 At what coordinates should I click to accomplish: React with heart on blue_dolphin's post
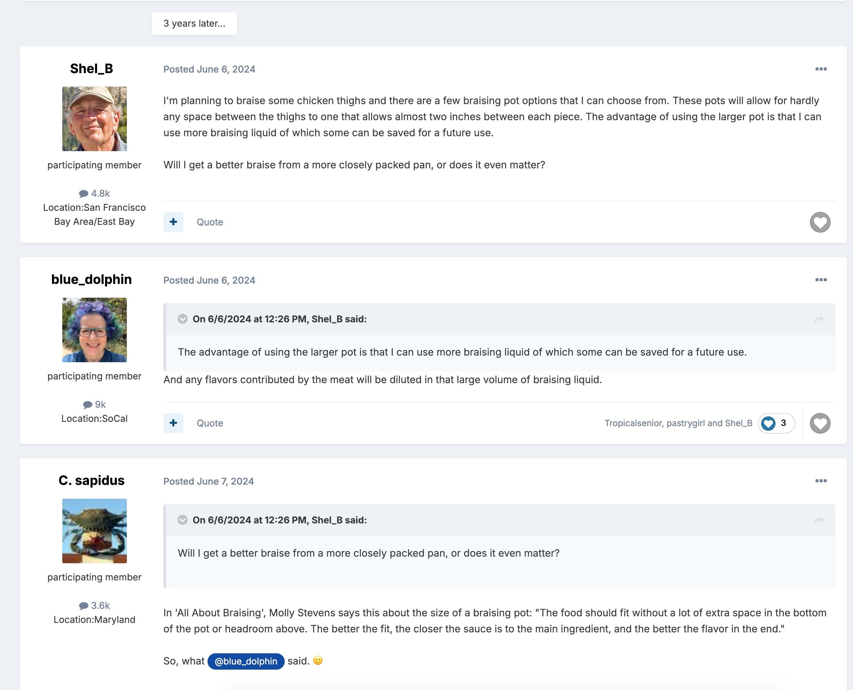pyautogui.click(x=820, y=423)
